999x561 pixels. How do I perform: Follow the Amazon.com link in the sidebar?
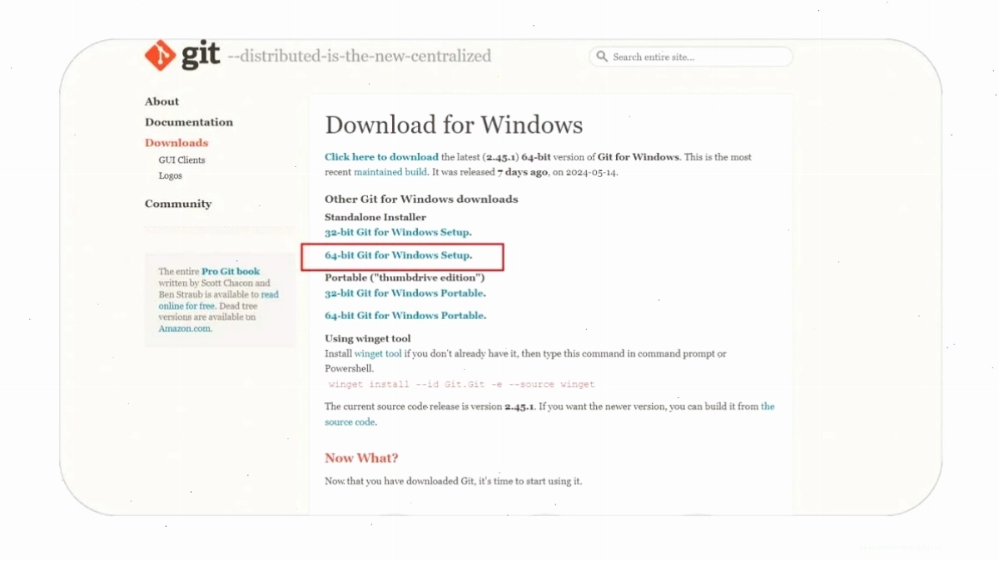[x=185, y=328]
